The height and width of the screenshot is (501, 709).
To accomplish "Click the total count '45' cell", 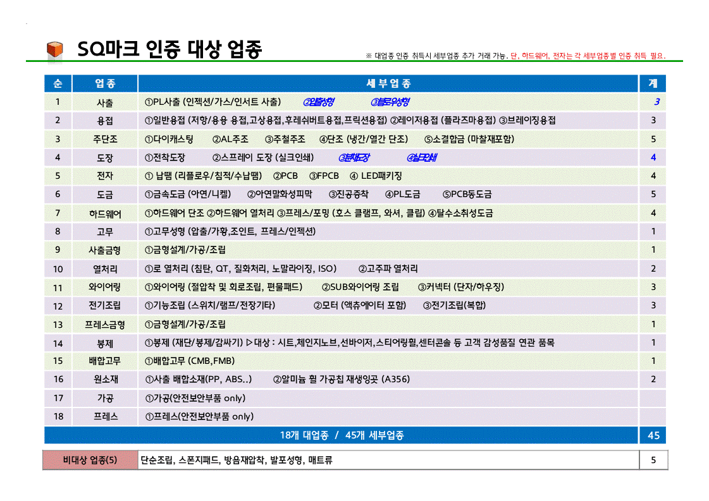I will [653, 435].
